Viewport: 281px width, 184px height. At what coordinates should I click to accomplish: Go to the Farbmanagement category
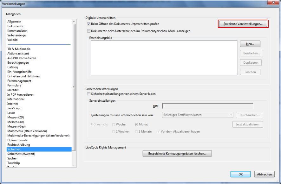click(x=19, y=81)
